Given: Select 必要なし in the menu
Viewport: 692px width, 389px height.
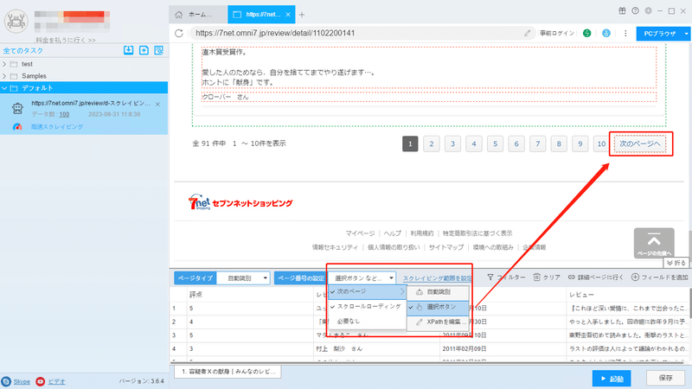Looking at the screenshot, I should pyautogui.click(x=367, y=321).
